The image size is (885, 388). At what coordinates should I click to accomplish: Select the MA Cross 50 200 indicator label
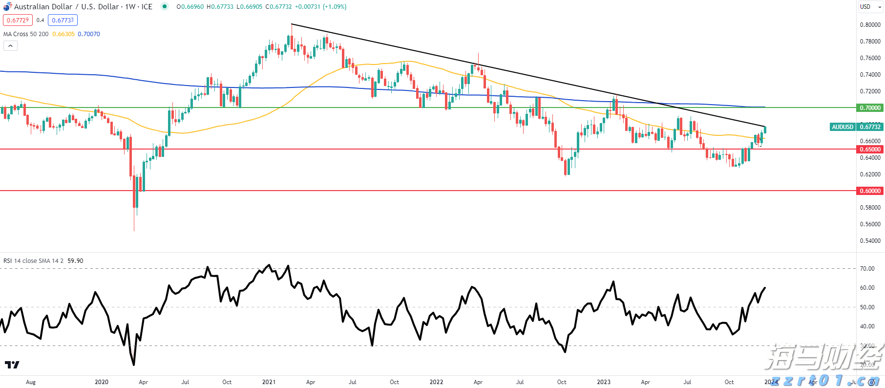tap(26, 34)
